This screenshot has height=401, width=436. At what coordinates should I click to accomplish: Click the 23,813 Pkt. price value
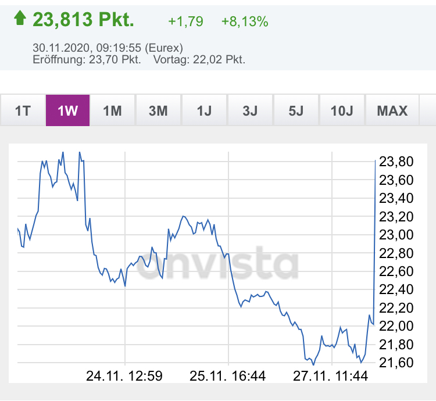pyautogui.click(x=83, y=20)
